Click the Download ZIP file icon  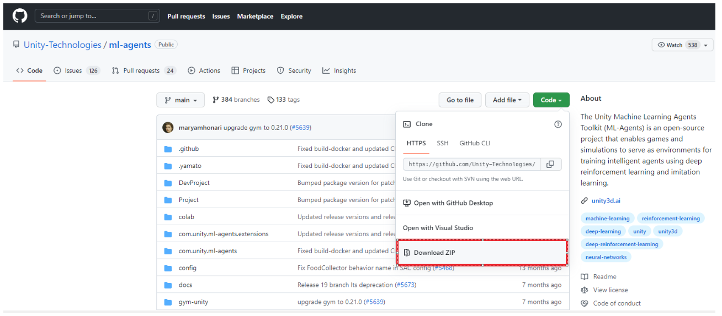[x=407, y=253]
